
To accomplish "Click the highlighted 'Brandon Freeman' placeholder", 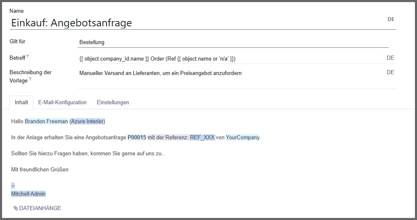I will 46,122.
